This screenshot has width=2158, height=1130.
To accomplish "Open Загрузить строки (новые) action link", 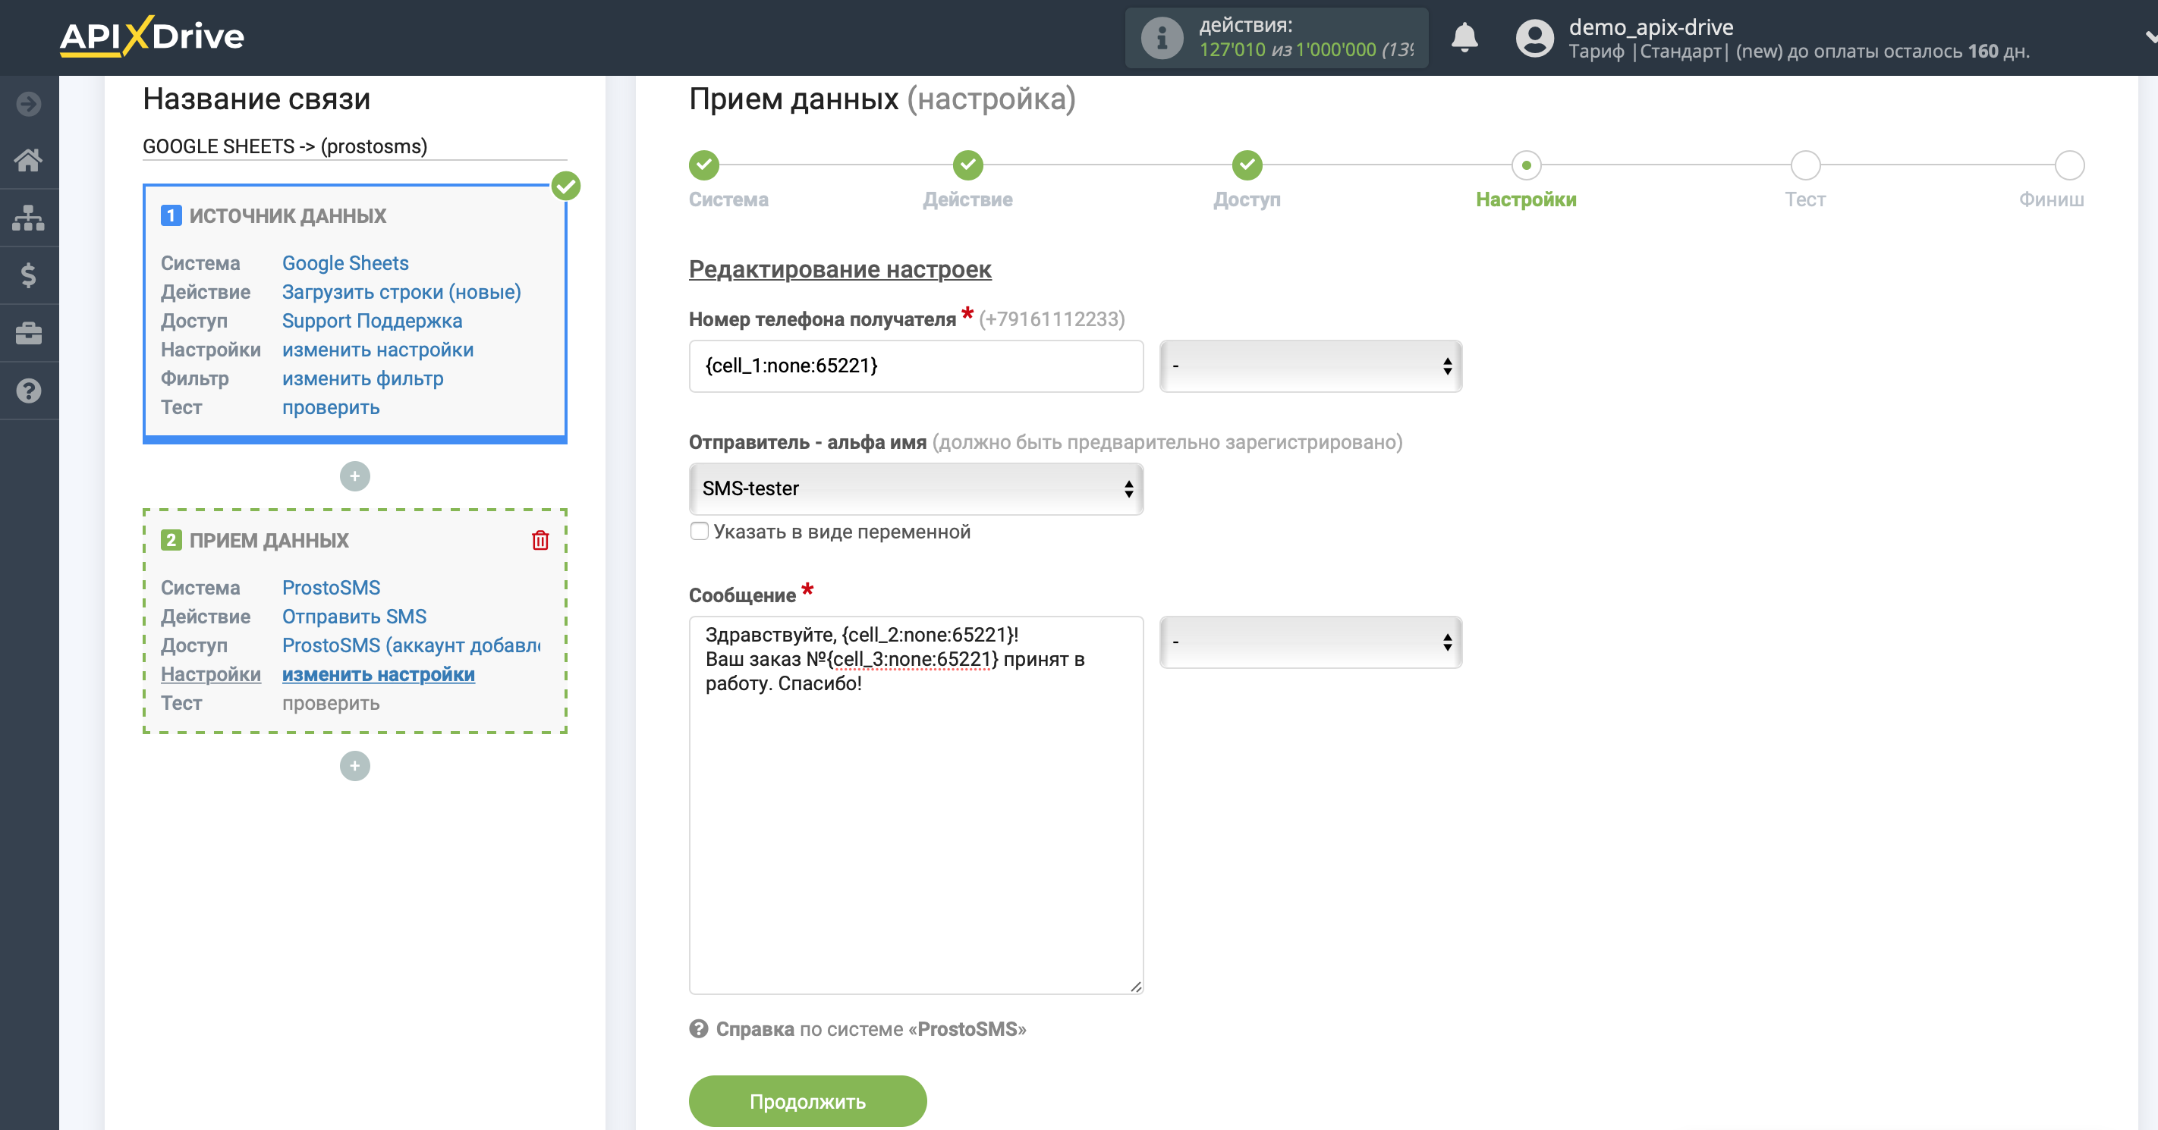I will pyautogui.click(x=401, y=292).
